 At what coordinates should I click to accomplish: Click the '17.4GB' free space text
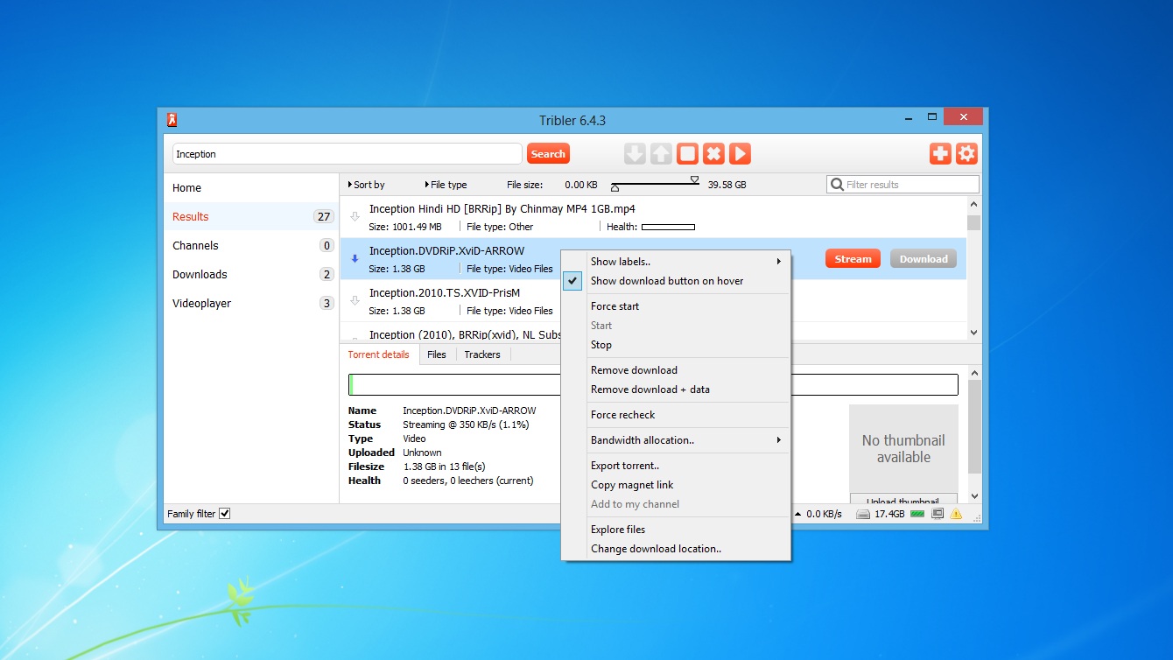pyautogui.click(x=889, y=514)
